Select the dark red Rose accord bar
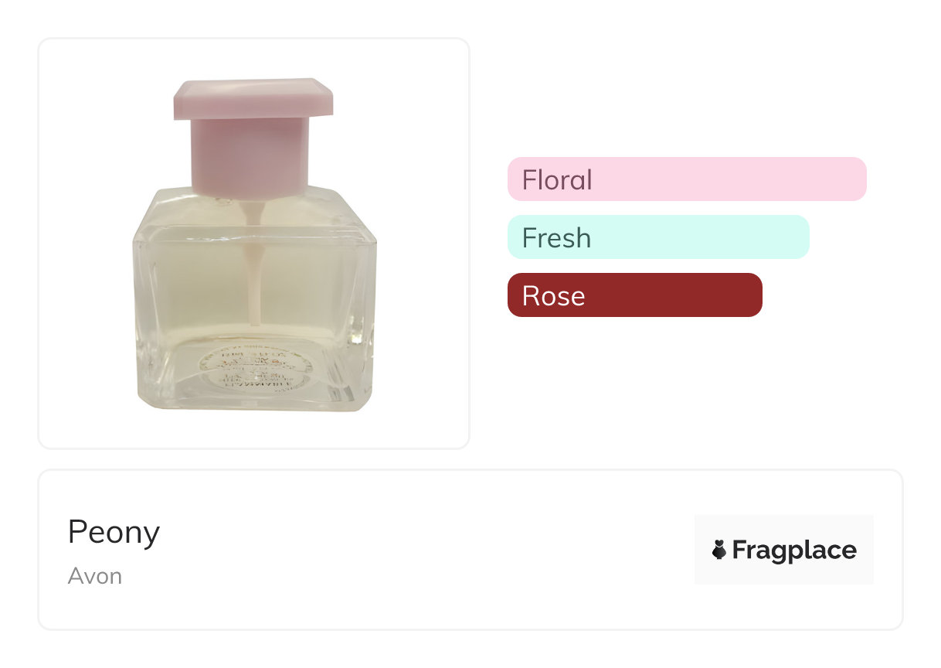Image resolution: width=941 pixels, height=668 pixels. 635,295
